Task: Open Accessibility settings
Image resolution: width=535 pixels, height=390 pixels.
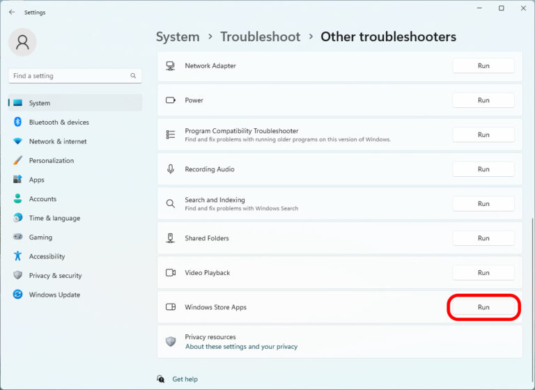Action: coord(75,256)
